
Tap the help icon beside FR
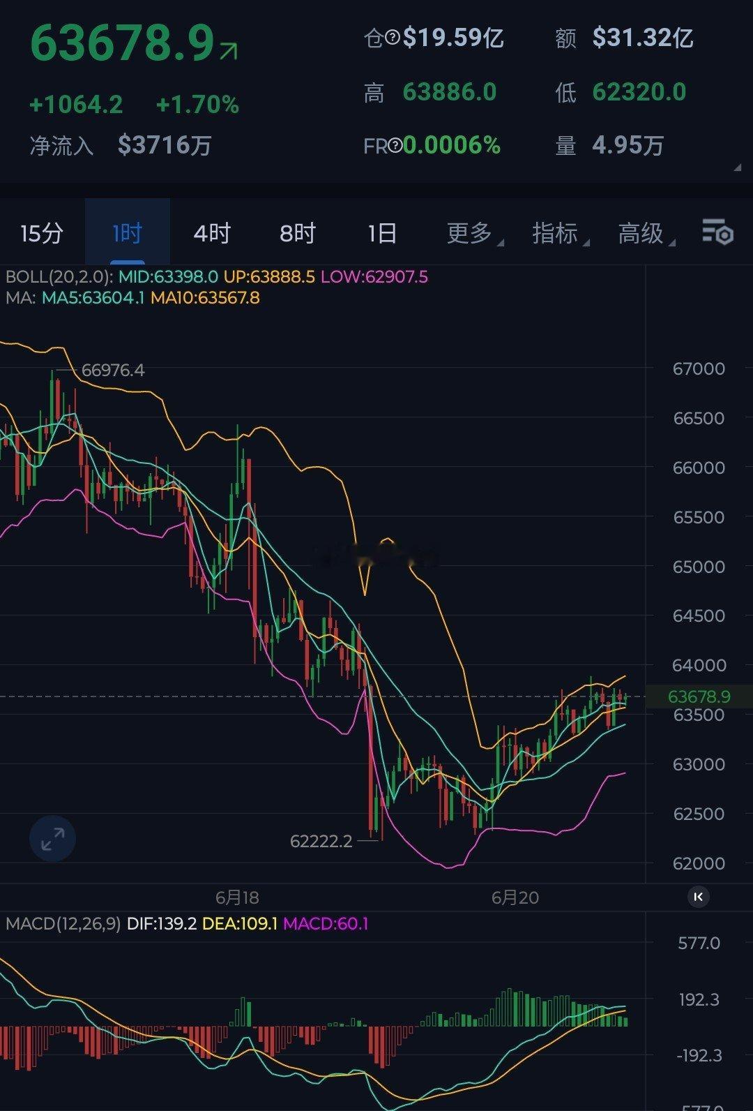coord(395,146)
